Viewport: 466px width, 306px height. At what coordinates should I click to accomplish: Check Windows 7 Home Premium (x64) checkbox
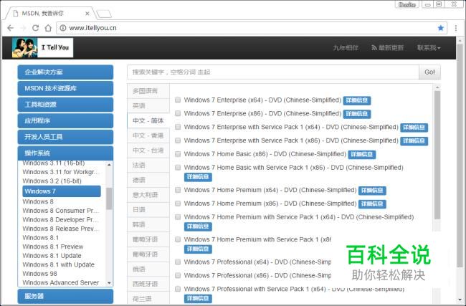178,190
